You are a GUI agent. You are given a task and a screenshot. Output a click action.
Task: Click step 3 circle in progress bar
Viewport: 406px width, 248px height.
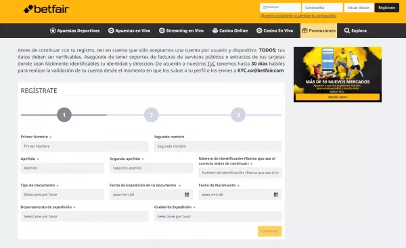(238, 115)
